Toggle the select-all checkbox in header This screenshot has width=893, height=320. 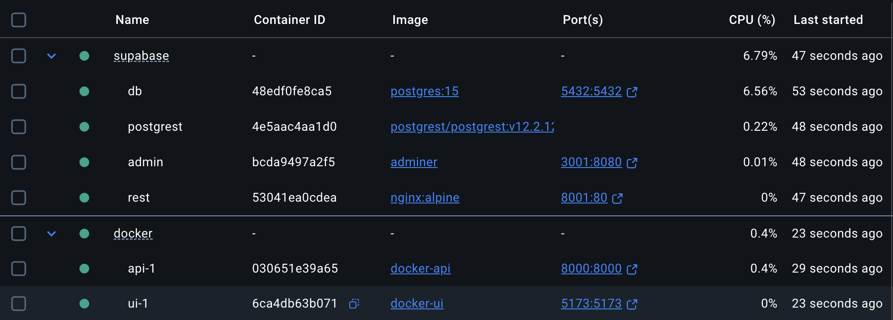click(x=19, y=20)
